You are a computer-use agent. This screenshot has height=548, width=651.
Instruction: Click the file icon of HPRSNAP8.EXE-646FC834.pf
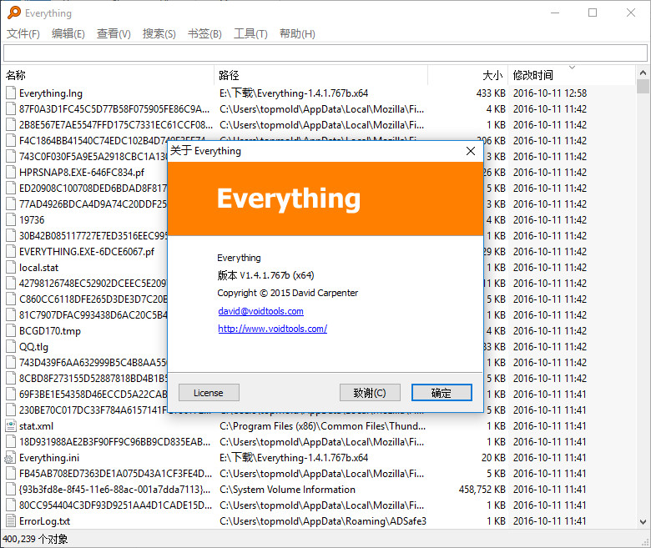tap(11, 172)
